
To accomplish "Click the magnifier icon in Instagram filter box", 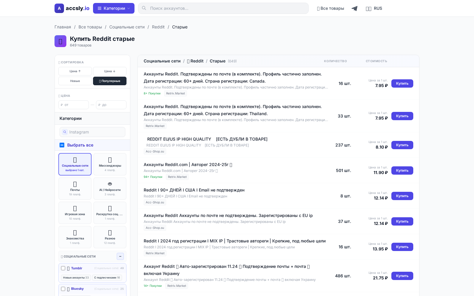I will (x=65, y=132).
